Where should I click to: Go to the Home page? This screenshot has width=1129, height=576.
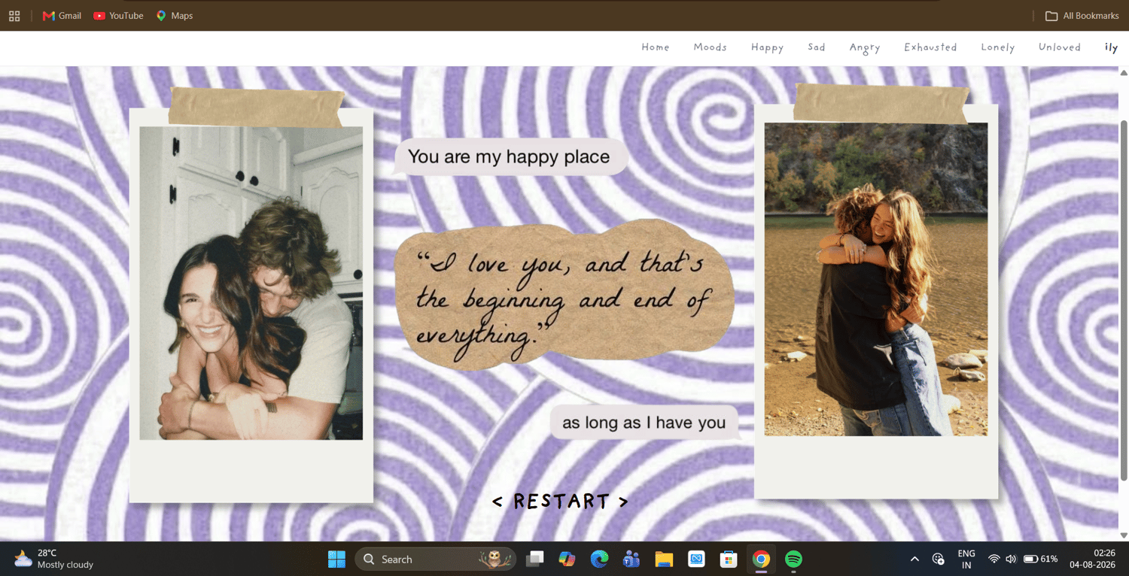pos(656,47)
